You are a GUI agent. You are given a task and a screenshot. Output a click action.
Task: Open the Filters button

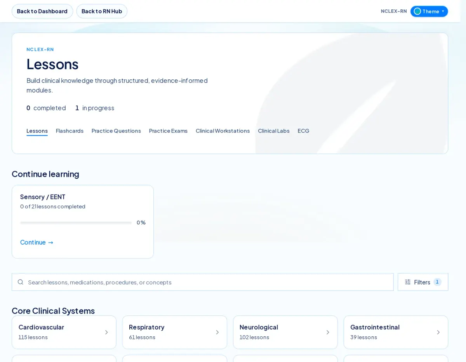423,282
